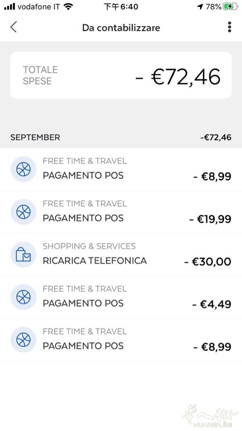
Task: Tap the -€72,46 monthly total
Action: (216, 137)
